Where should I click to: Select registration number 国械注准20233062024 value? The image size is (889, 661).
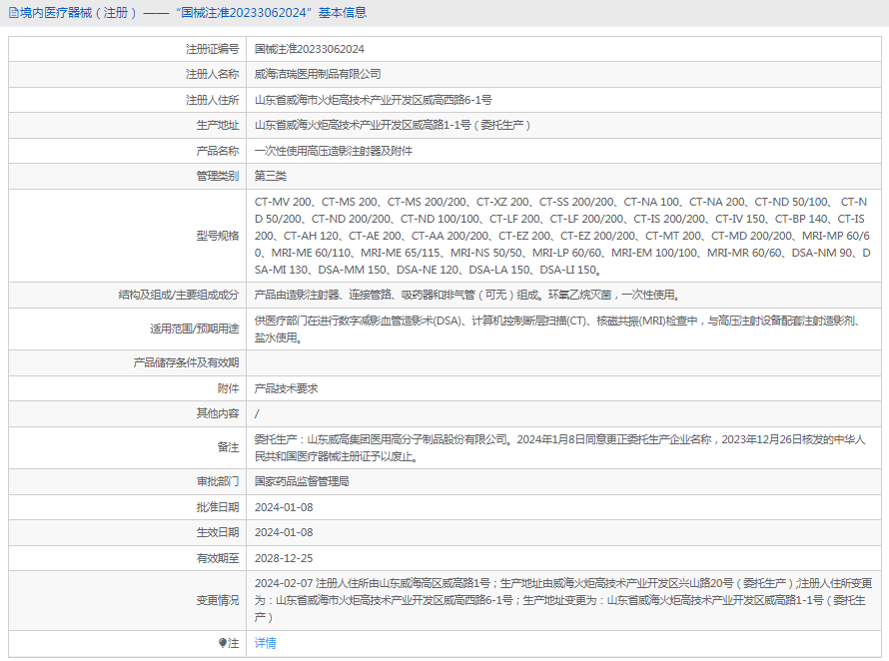click(309, 49)
